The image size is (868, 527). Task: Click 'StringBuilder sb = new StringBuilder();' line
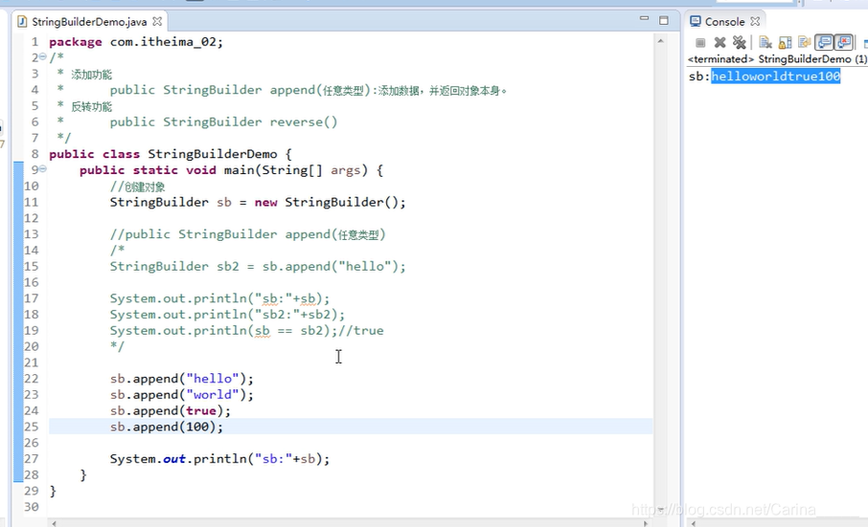258,202
